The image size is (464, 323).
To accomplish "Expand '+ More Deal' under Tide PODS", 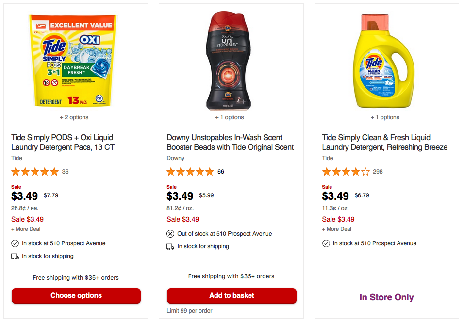I will tap(26, 229).
